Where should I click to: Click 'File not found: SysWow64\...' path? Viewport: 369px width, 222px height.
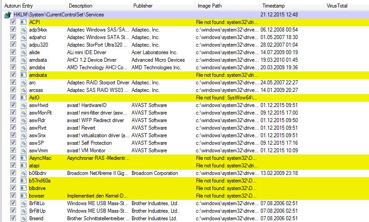coord(227,98)
